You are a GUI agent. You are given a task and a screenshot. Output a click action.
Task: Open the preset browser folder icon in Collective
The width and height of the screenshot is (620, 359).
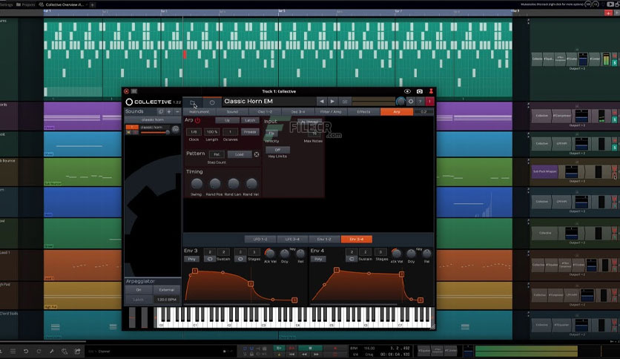point(193,103)
